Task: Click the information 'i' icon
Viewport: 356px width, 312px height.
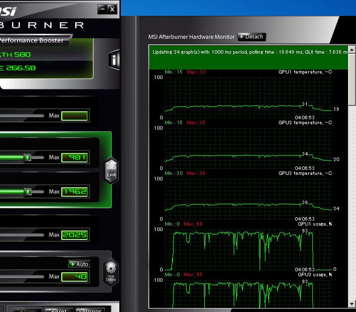Action: [x=115, y=60]
